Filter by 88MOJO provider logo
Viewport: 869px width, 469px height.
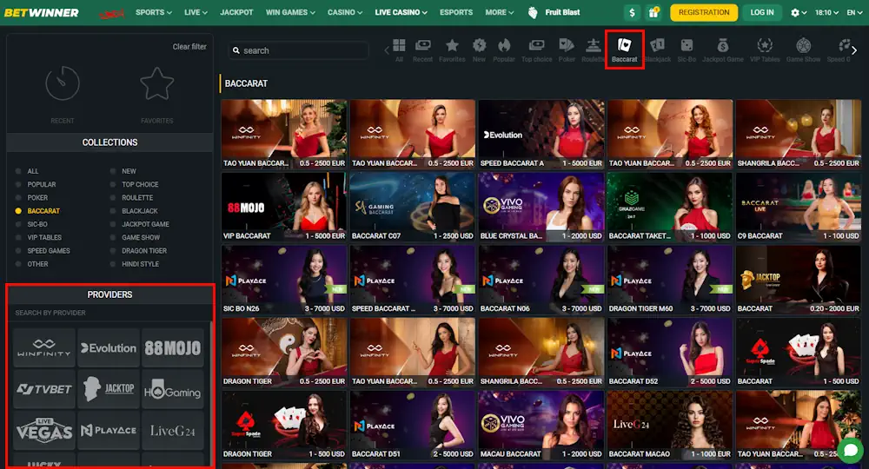click(x=173, y=347)
